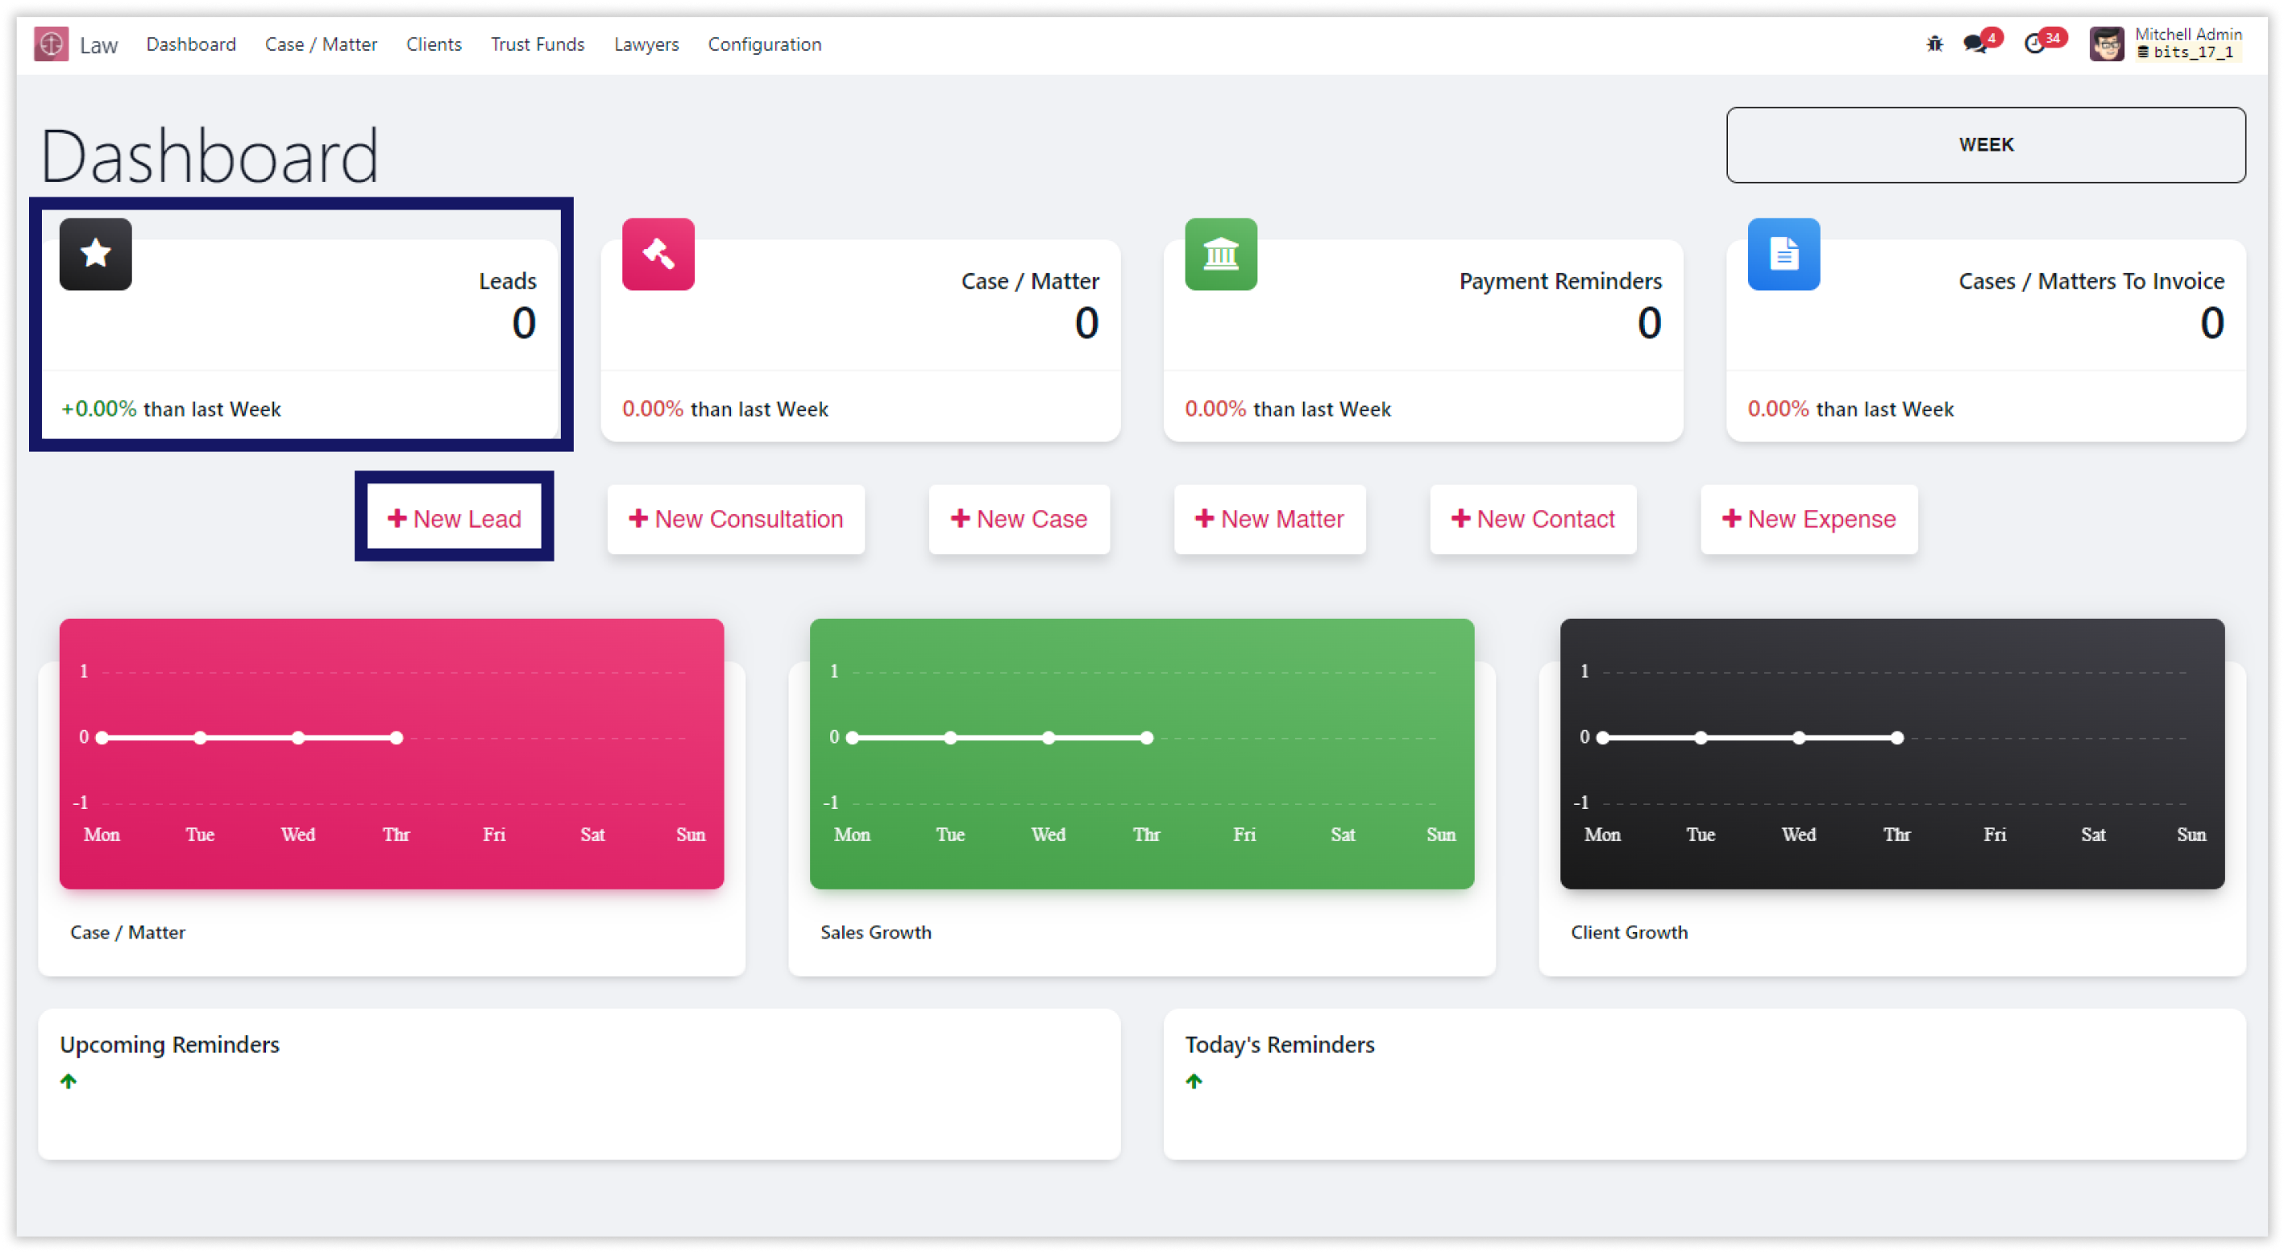Open the Trust Funds menu
Screen dimensions: 2284x1252
(x=538, y=44)
